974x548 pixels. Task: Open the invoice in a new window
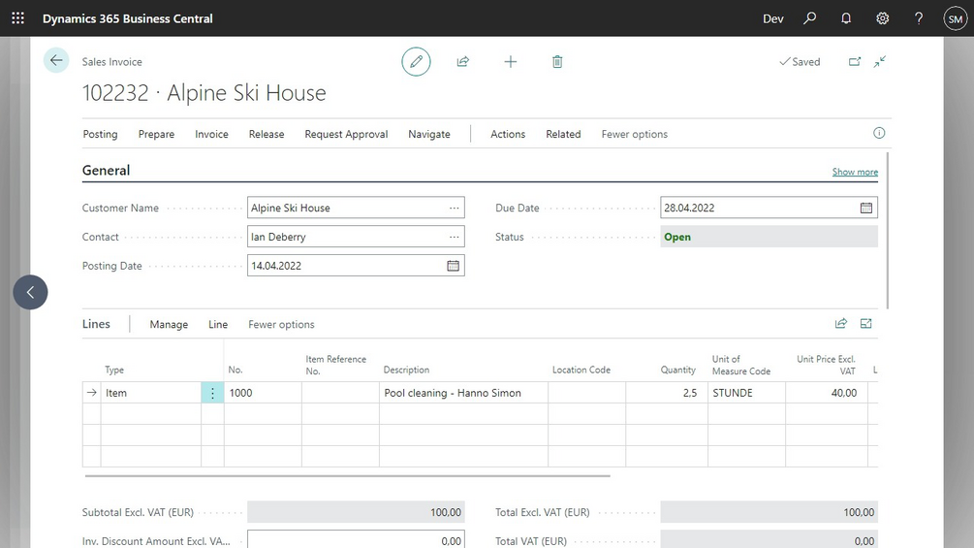click(855, 61)
